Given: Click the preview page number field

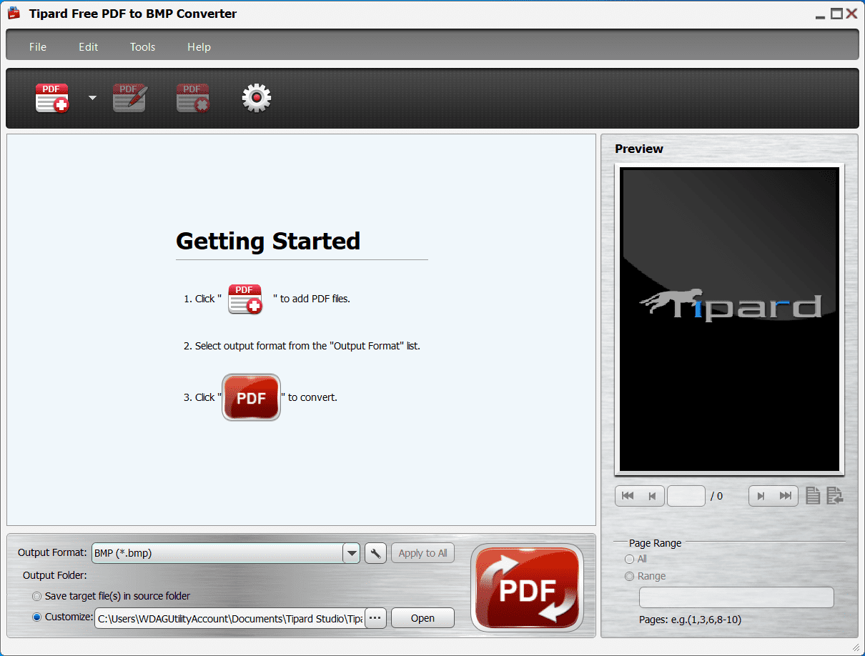Looking at the screenshot, I should (x=686, y=496).
